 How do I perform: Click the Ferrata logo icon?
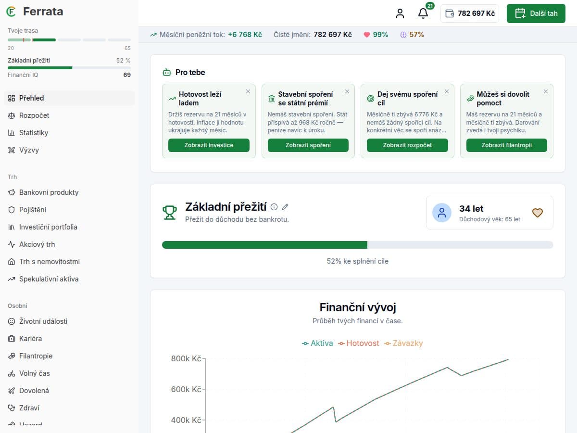[12, 12]
